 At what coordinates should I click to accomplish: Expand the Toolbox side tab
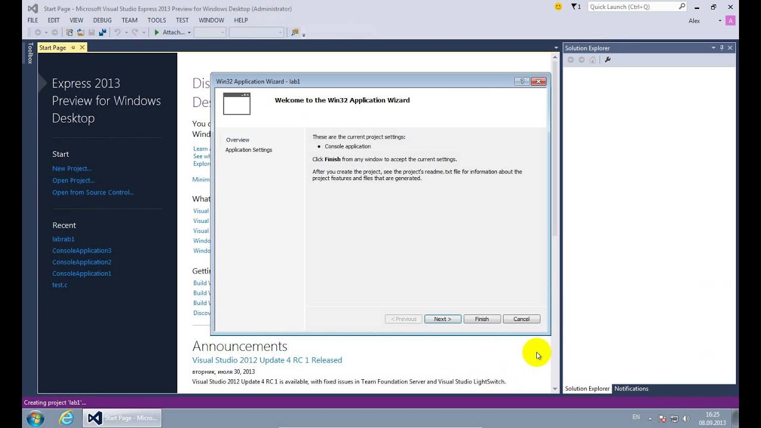(x=30, y=53)
